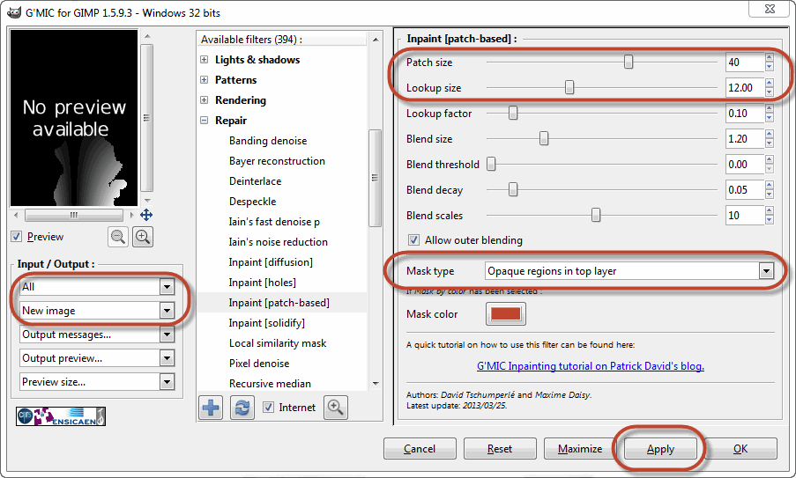Image resolution: width=796 pixels, height=478 pixels.
Task: Select the Inpaint [holes] filter
Action: (x=263, y=283)
